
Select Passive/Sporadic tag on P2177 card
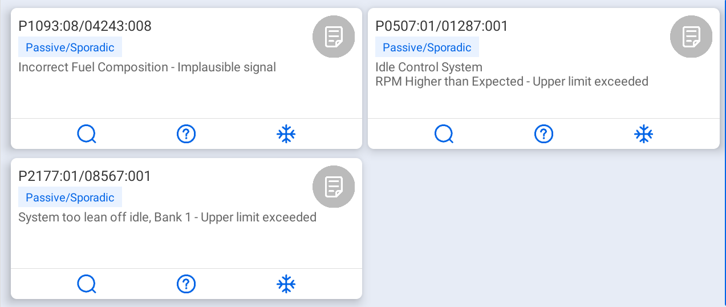click(x=70, y=197)
